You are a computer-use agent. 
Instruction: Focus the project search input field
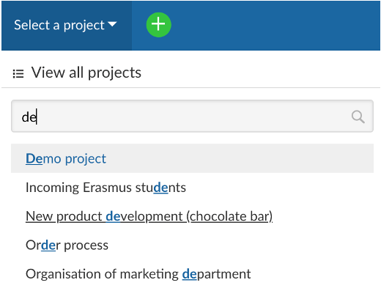pyautogui.click(x=192, y=116)
